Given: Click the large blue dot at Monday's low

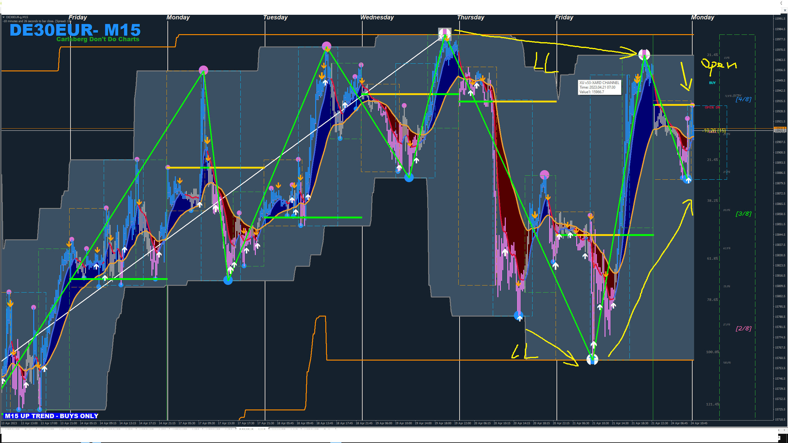Looking at the screenshot, I should tap(228, 280).
